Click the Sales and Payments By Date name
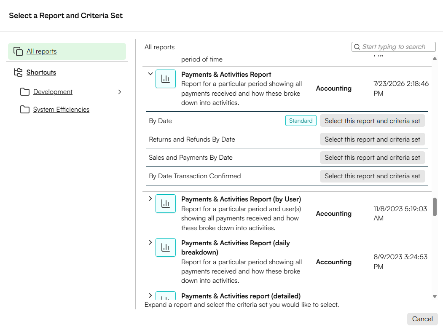Screen dimensions: 443x330 (x=191, y=158)
